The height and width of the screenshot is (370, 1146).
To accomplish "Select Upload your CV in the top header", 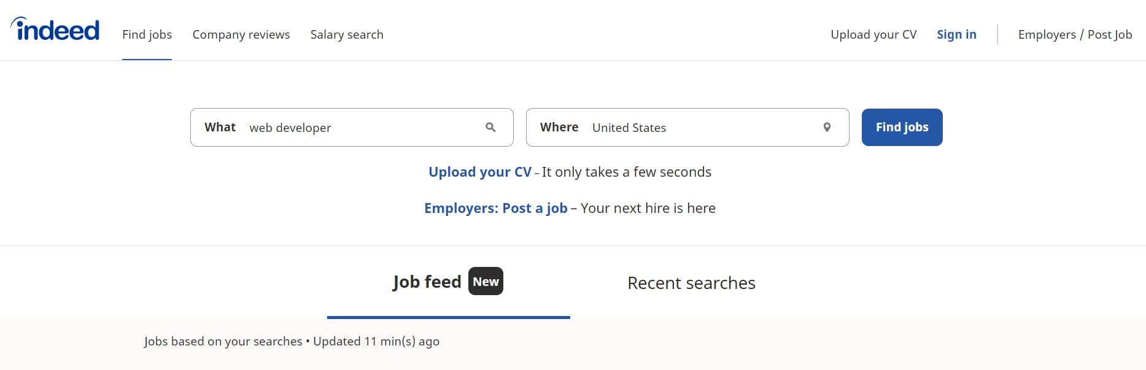I will 873,35.
